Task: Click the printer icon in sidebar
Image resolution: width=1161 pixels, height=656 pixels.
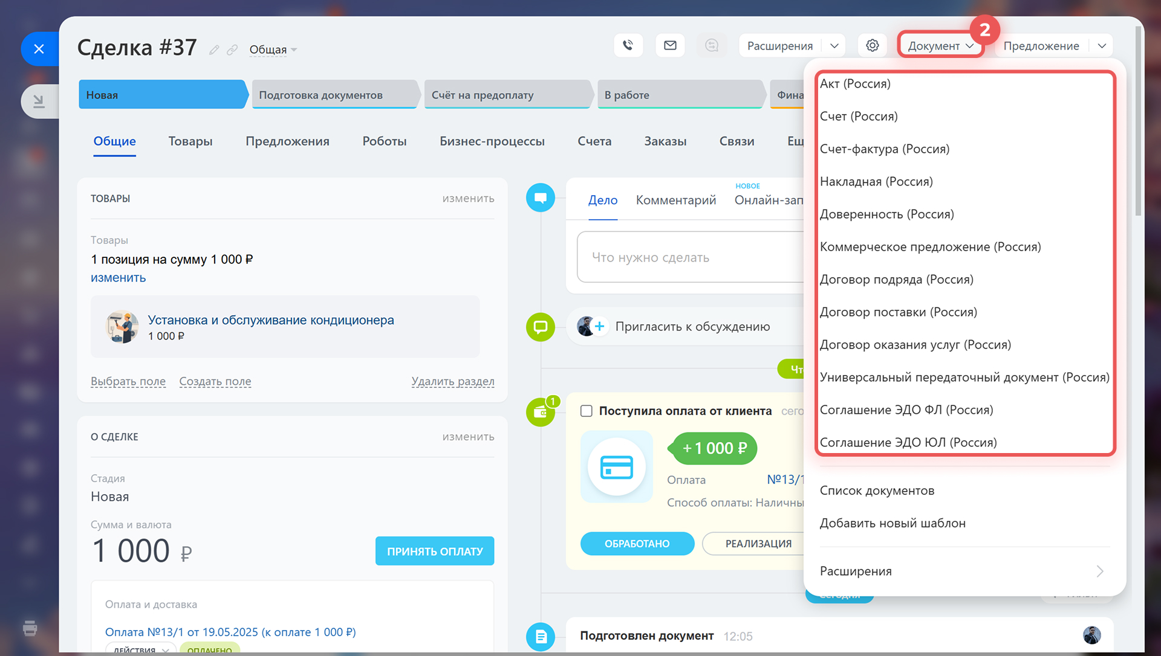Action: click(30, 628)
